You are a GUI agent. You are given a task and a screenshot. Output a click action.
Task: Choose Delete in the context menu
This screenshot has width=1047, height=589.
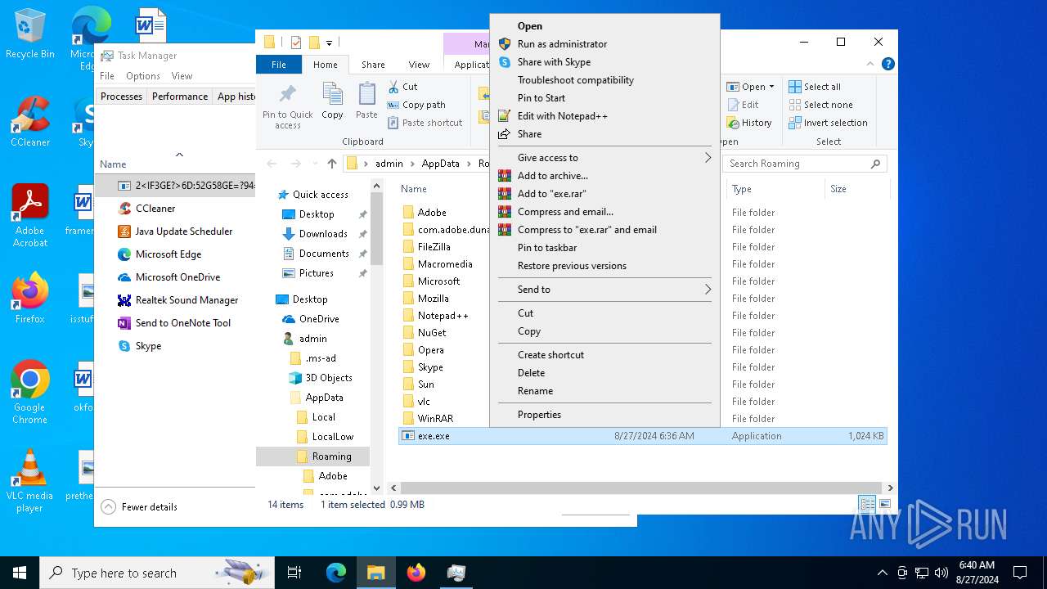[x=531, y=373]
